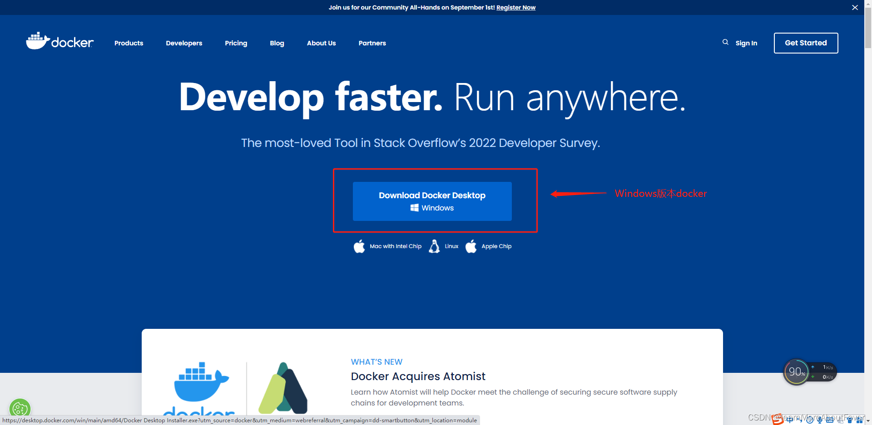
Task: Open cookie preferences green cookie icon
Action: [20, 409]
